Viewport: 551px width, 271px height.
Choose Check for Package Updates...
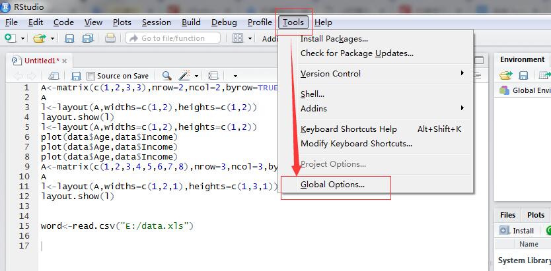coord(376,53)
